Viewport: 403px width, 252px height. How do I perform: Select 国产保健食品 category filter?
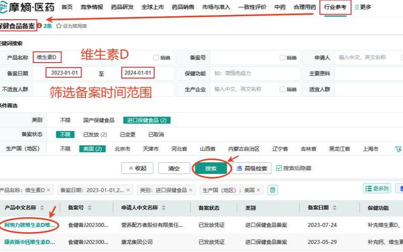(x=99, y=120)
